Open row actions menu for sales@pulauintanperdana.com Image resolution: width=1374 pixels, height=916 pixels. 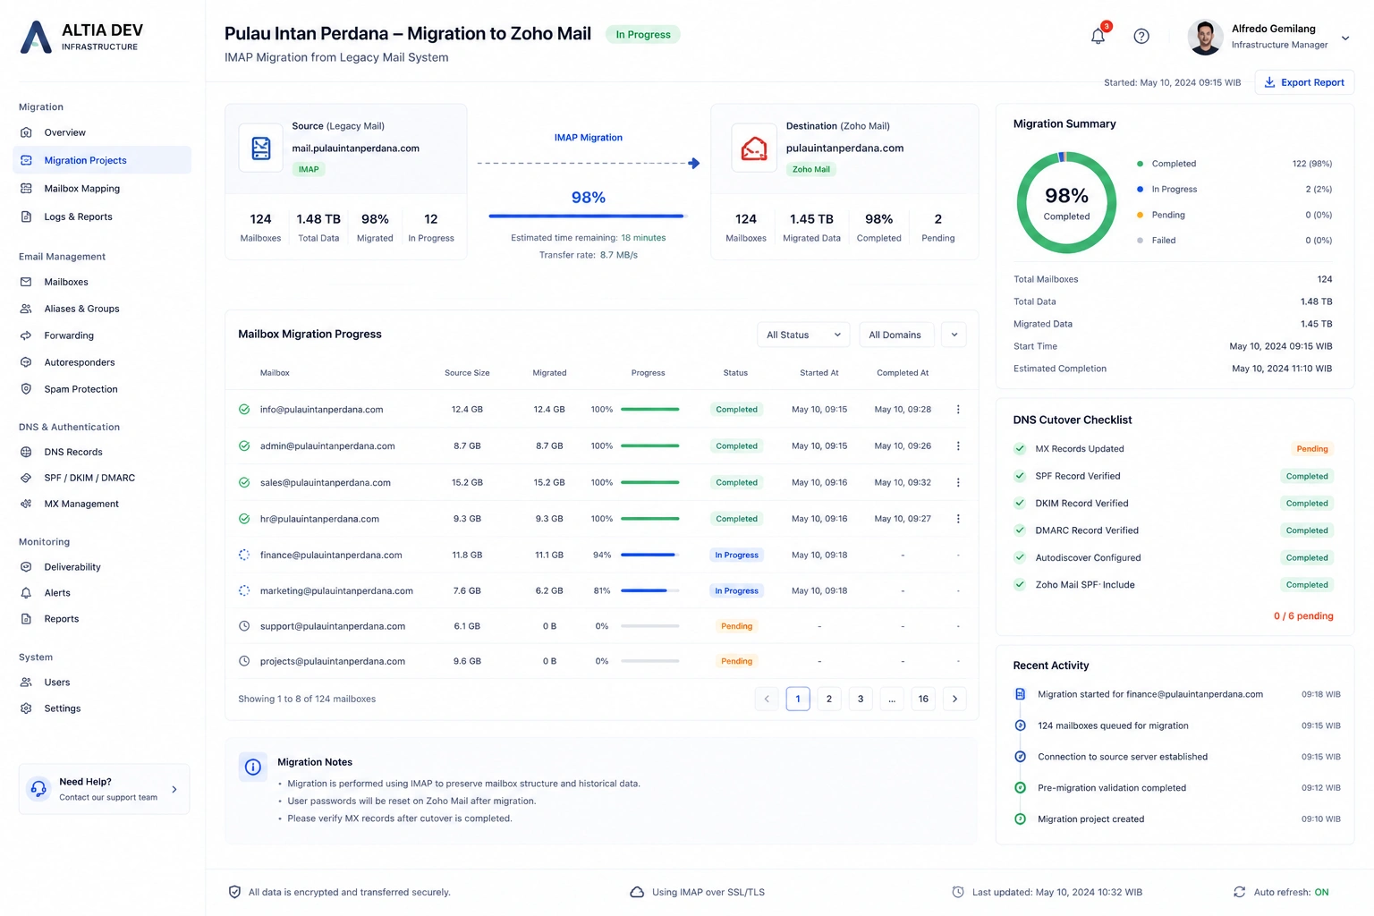pyautogui.click(x=958, y=482)
